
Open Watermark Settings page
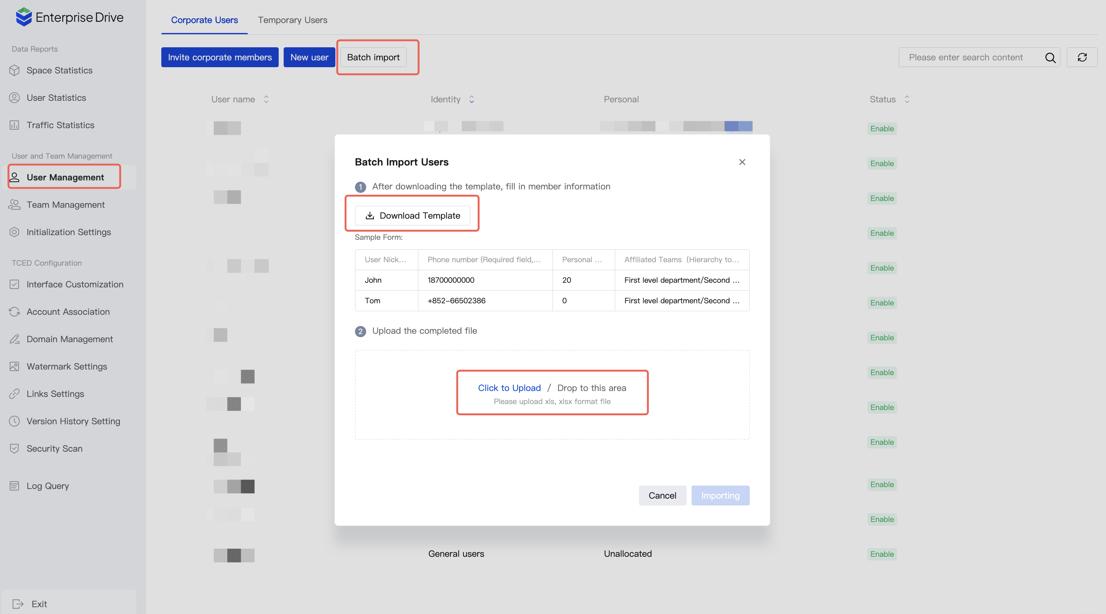pyautogui.click(x=67, y=367)
